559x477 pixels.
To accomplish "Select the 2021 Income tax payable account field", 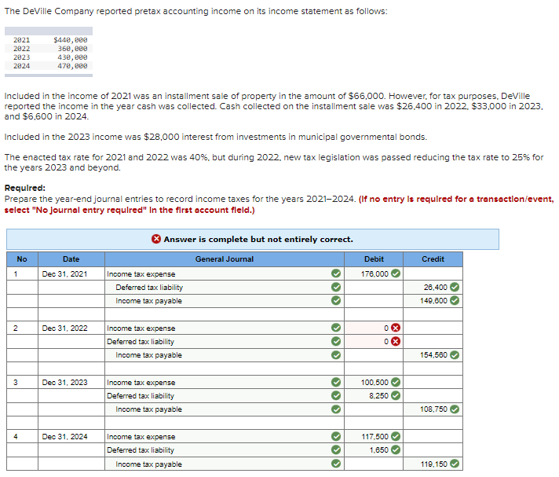I will pyautogui.click(x=225, y=301).
